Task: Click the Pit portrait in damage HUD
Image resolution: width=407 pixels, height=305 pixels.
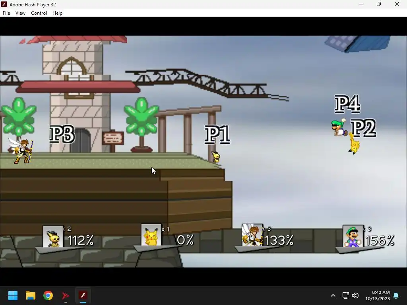Action: click(x=252, y=235)
